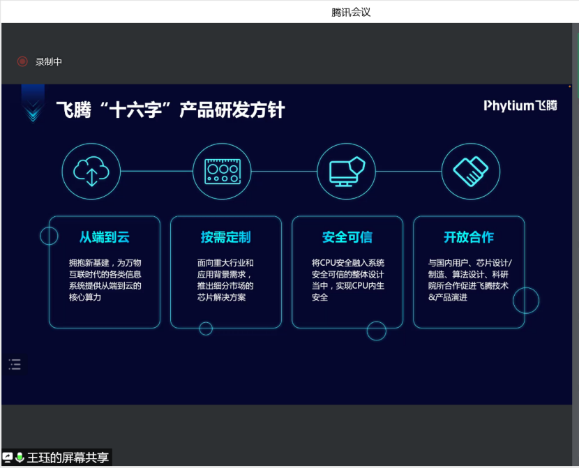Click the 腾讯会议 window title
The width and height of the screenshot is (579, 468).
tap(351, 12)
